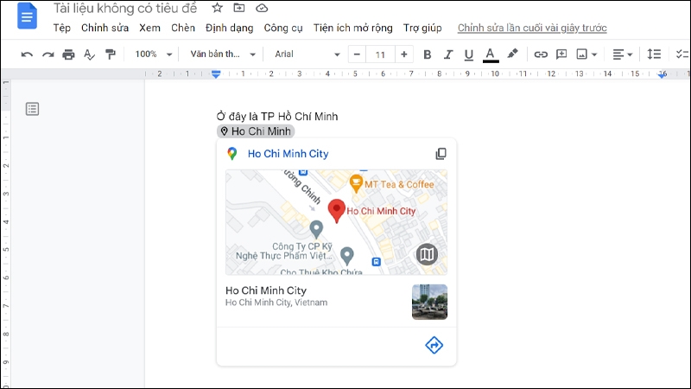Copy the place link icon
The width and height of the screenshot is (691, 389).
(x=441, y=154)
